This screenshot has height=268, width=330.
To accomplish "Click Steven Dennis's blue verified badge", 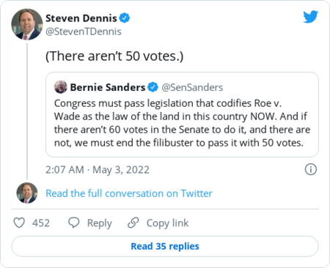I will tap(125, 18).
